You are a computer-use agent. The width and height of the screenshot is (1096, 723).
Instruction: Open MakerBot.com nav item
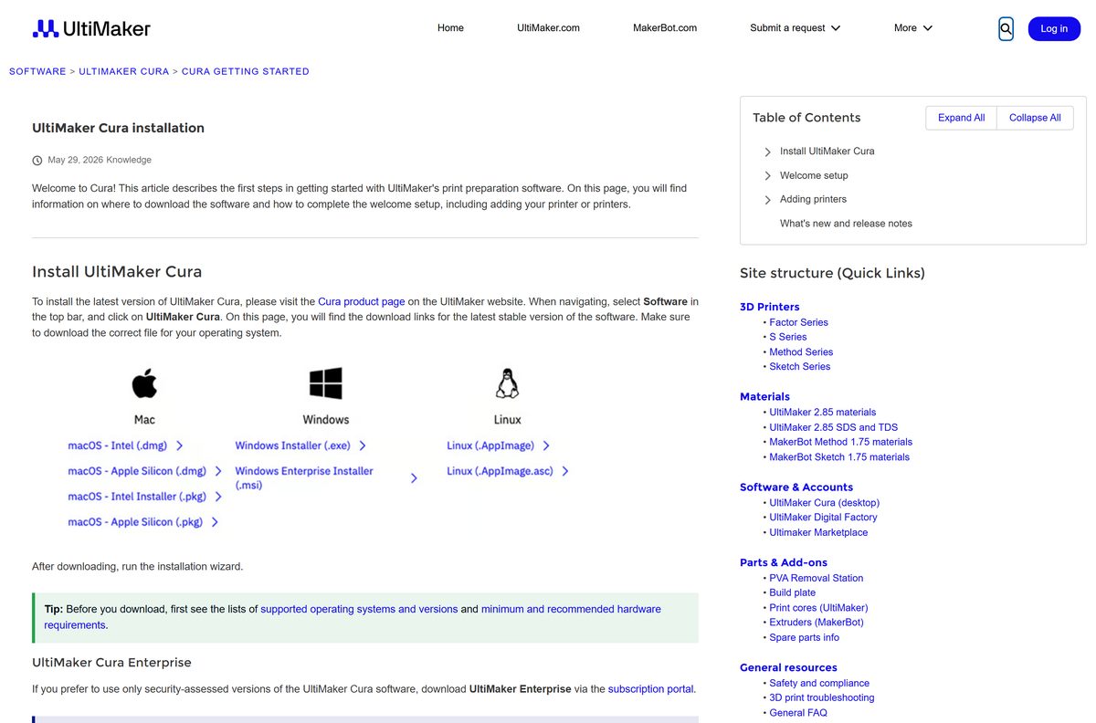point(665,28)
